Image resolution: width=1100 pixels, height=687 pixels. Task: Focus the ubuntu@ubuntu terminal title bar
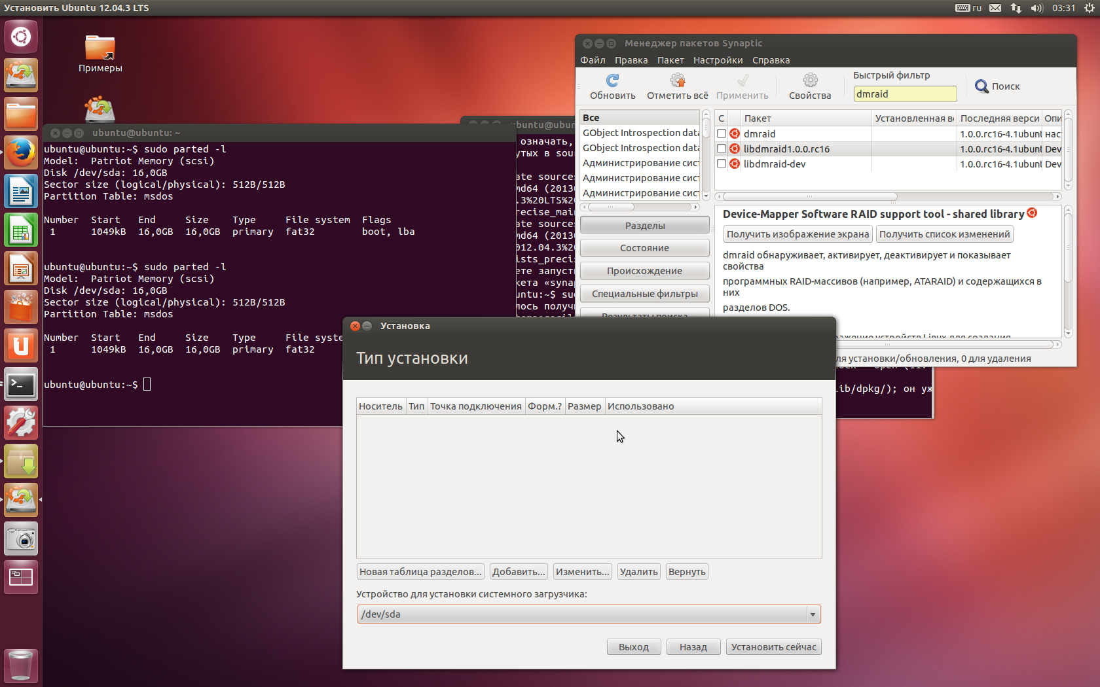(280, 133)
